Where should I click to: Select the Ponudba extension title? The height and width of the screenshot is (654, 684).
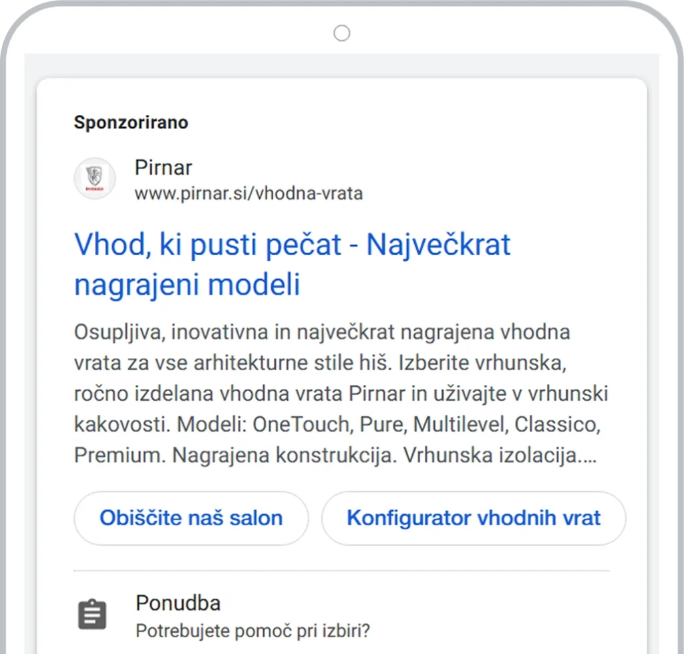pos(178,603)
